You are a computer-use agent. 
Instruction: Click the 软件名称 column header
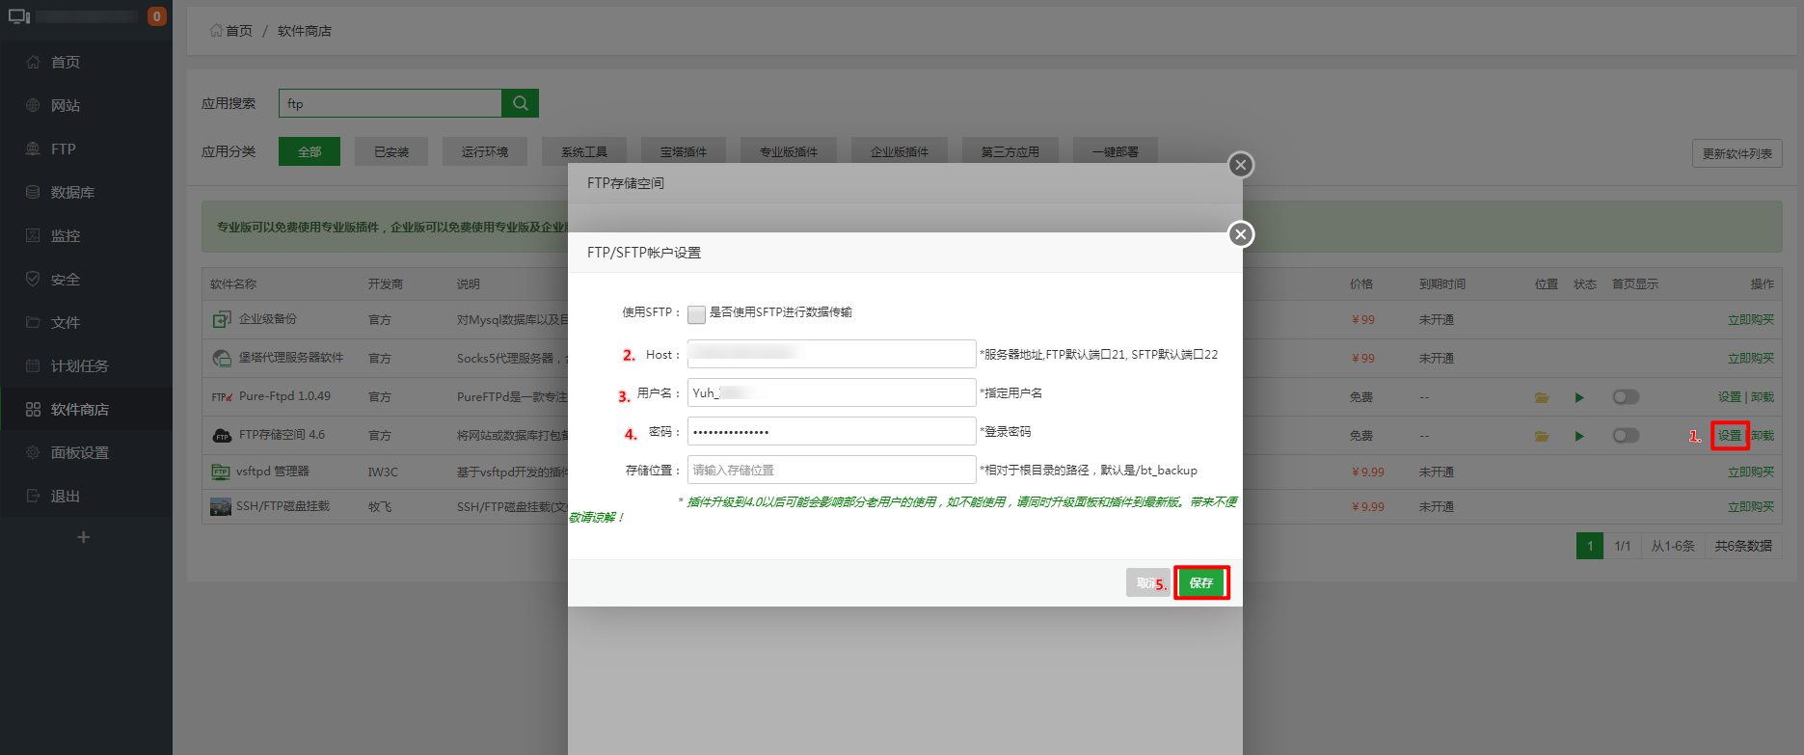click(233, 284)
